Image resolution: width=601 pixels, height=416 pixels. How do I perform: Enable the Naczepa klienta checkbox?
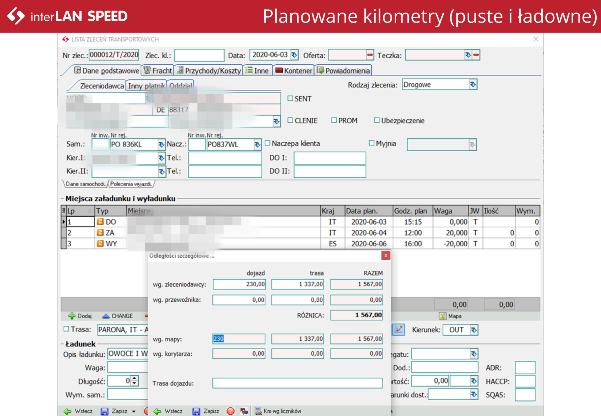tap(268, 143)
